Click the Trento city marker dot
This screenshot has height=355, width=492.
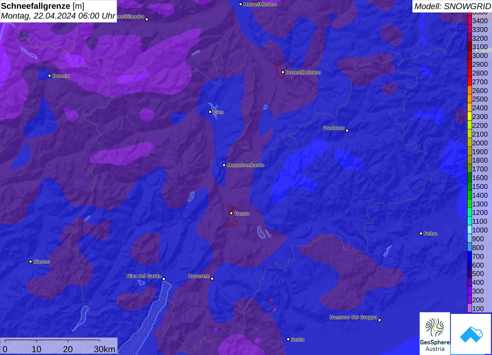pyautogui.click(x=231, y=213)
